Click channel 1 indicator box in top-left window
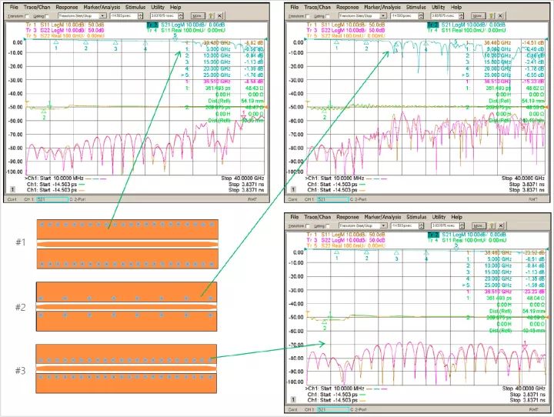 tap(12, 188)
